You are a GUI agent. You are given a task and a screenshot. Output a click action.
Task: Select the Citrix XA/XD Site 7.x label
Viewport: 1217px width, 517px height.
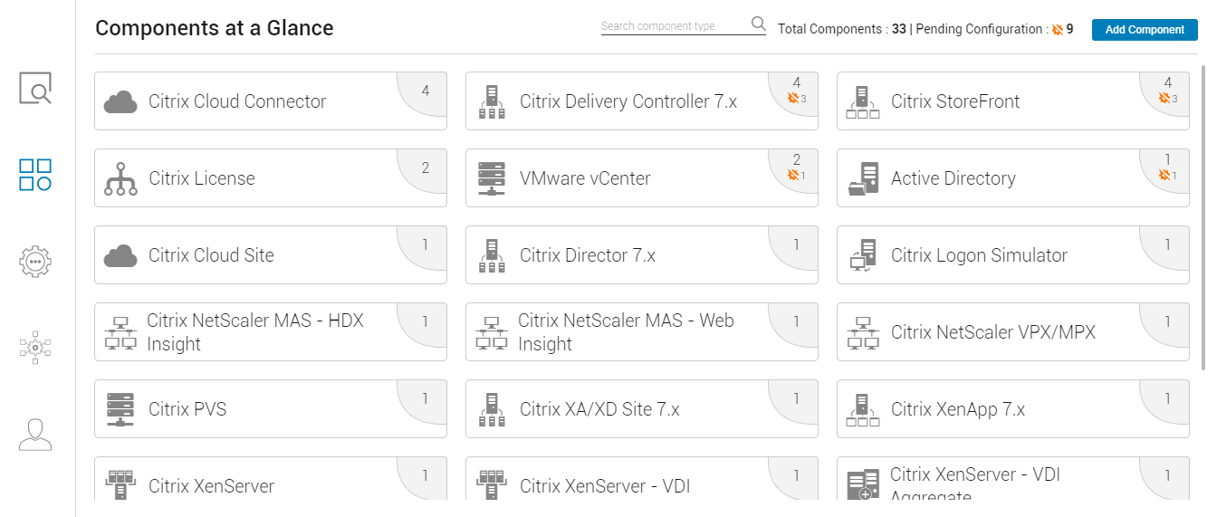click(x=599, y=409)
